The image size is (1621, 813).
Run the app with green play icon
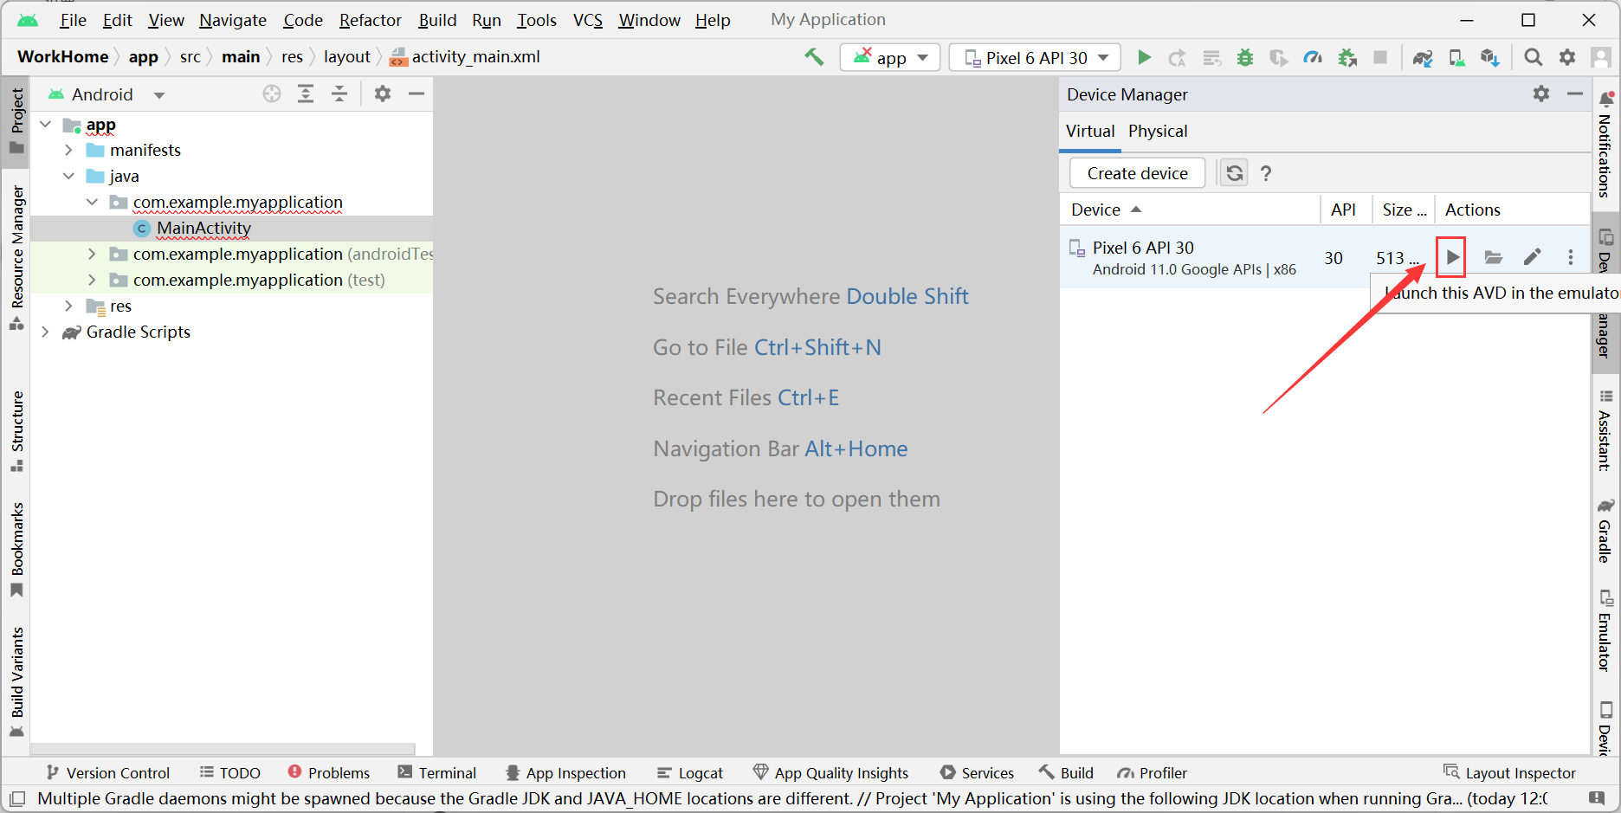1144,57
